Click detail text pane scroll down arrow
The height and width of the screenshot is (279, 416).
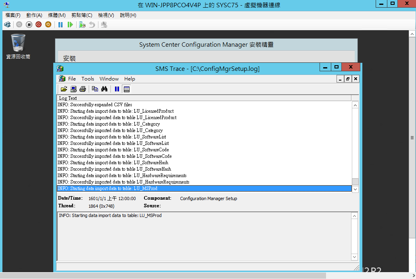pyautogui.click(x=354, y=257)
